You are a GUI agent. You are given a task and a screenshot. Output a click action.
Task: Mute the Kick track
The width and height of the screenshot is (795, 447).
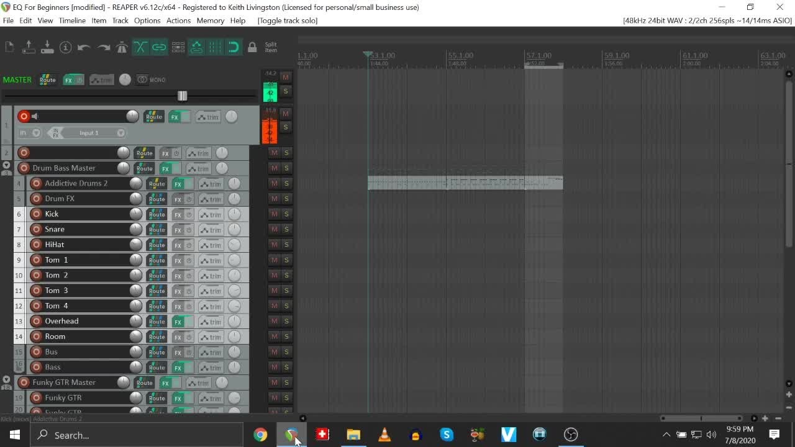click(274, 214)
